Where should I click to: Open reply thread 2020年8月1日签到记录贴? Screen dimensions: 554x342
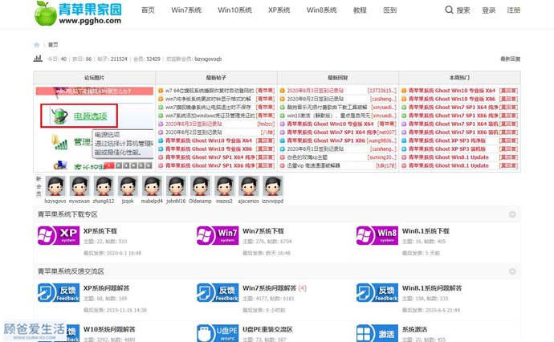pos(316,149)
